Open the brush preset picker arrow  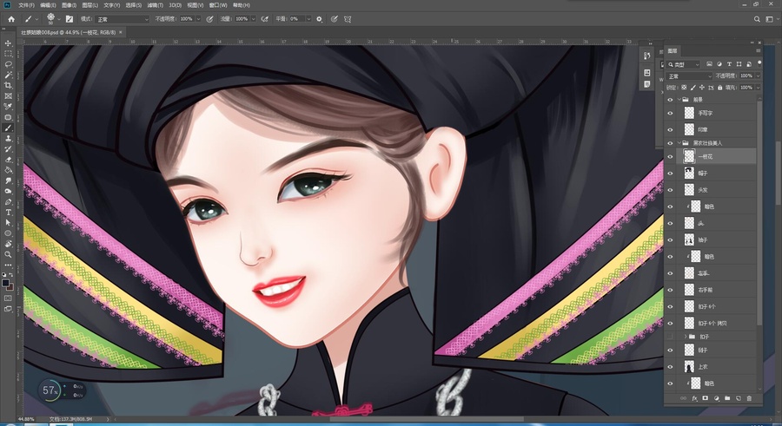click(59, 19)
